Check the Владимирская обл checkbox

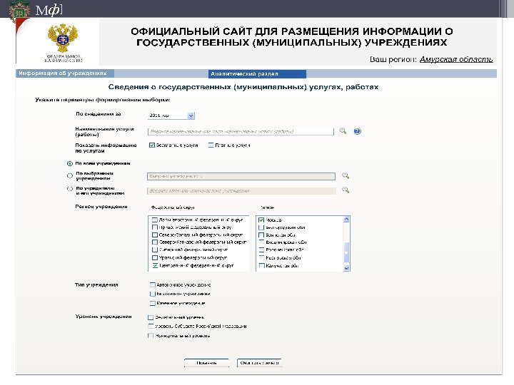(x=261, y=242)
